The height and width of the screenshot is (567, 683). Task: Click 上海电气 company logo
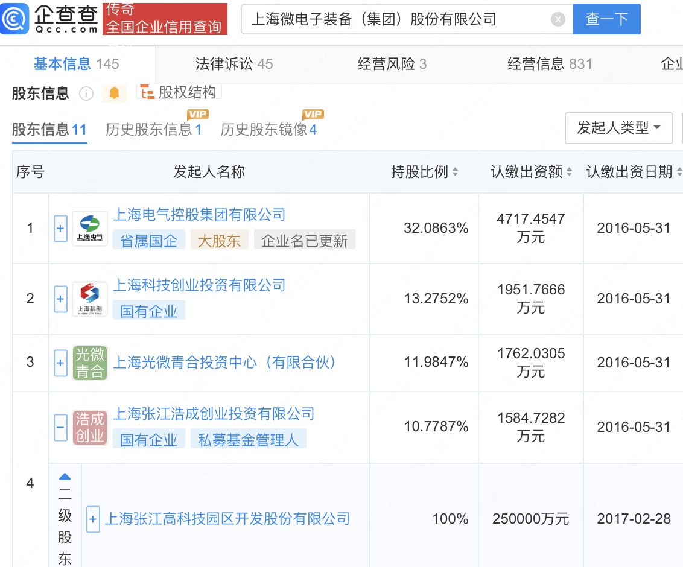[90, 229]
